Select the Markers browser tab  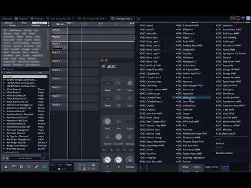36,26
